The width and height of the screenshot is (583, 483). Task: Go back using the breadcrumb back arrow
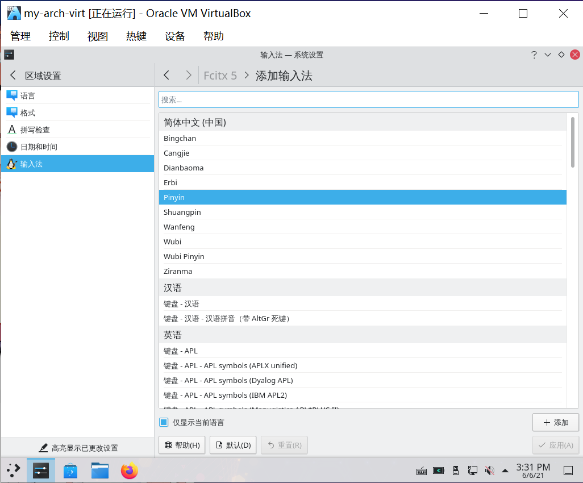click(166, 74)
